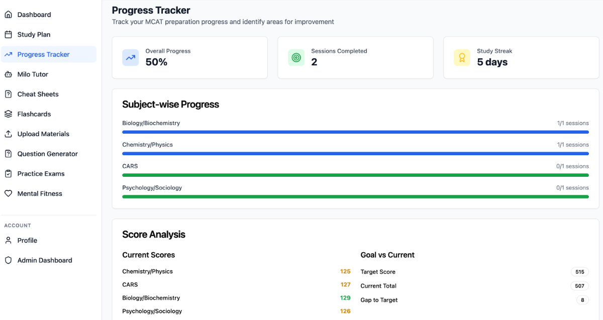Select Progress Tracker in the sidebar
Image resolution: width=603 pixels, height=320 pixels.
point(43,55)
